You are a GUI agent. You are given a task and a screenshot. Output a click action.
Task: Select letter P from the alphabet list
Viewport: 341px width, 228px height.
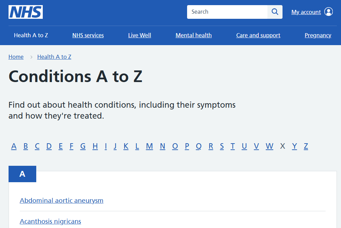click(187, 146)
